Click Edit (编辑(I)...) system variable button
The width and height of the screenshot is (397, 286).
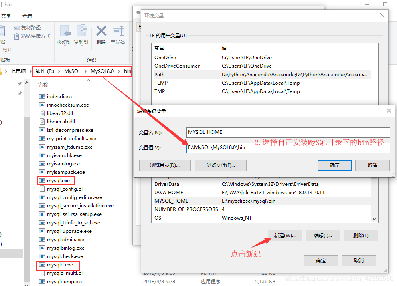[x=323, y=236]
